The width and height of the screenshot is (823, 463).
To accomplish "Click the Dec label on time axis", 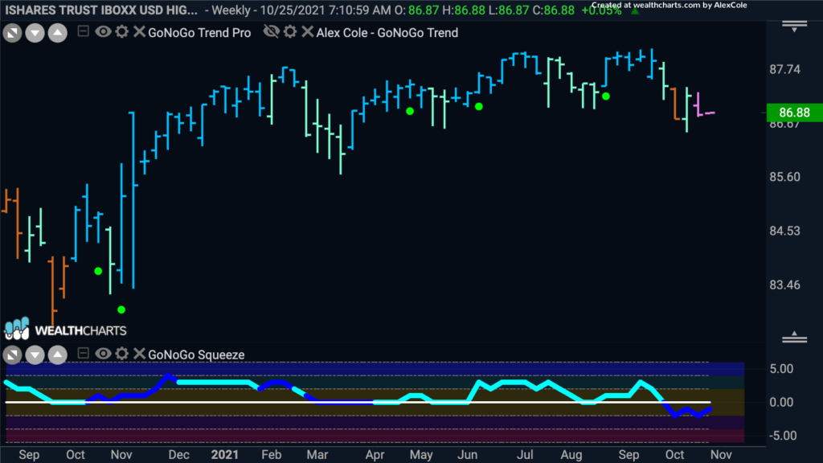I will click(x=179, y=455).
